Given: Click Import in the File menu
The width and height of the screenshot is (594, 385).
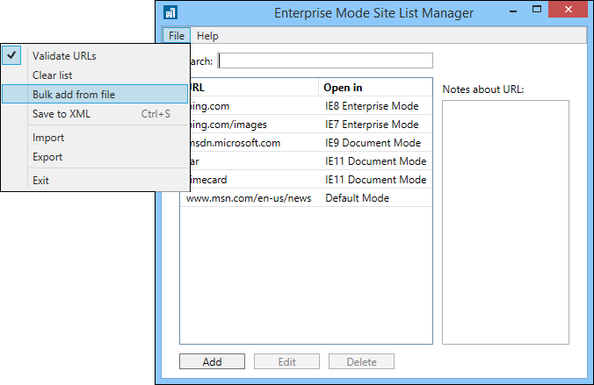Looking at the screenshot, I should tap(48, 138).
